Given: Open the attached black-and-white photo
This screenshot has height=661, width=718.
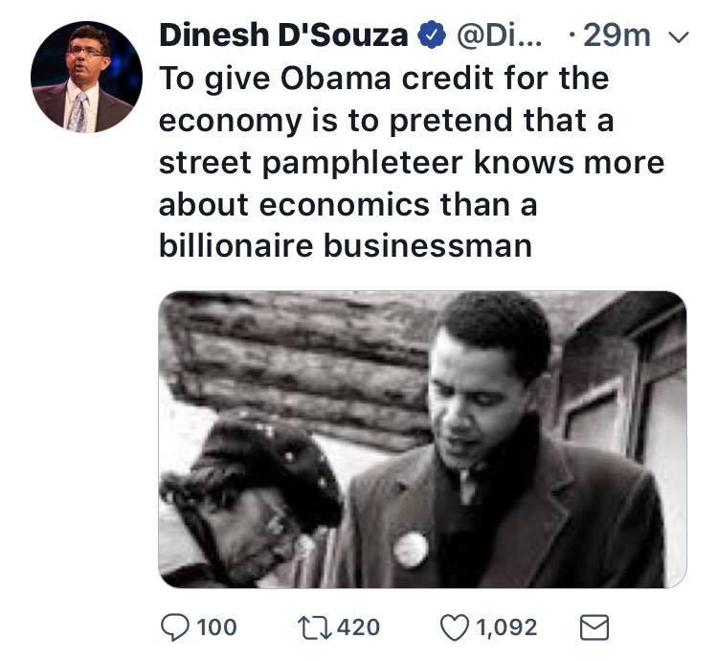Looking at the screenshot, I should pos(422,440).
